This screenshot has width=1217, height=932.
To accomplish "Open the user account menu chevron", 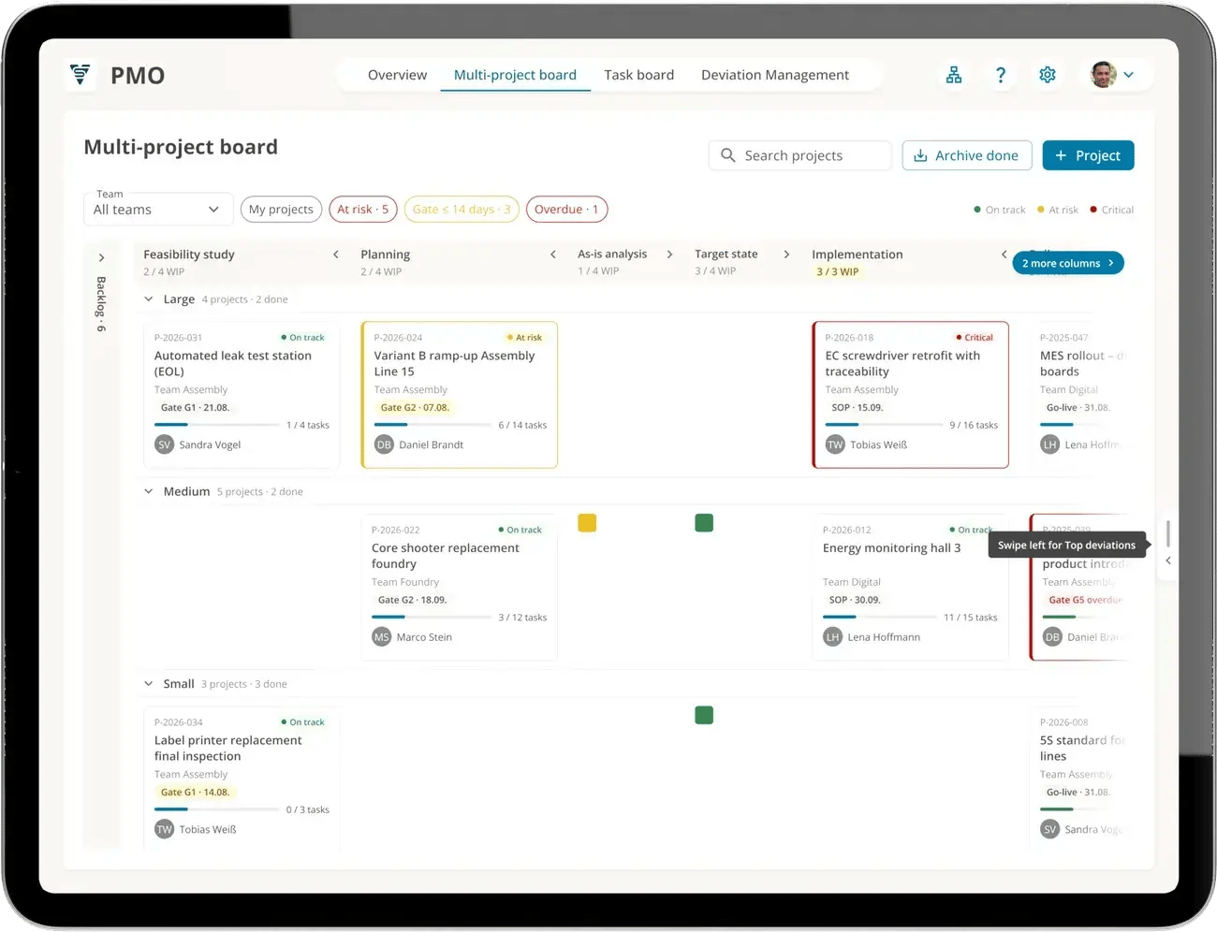I will coord(1129,75).
